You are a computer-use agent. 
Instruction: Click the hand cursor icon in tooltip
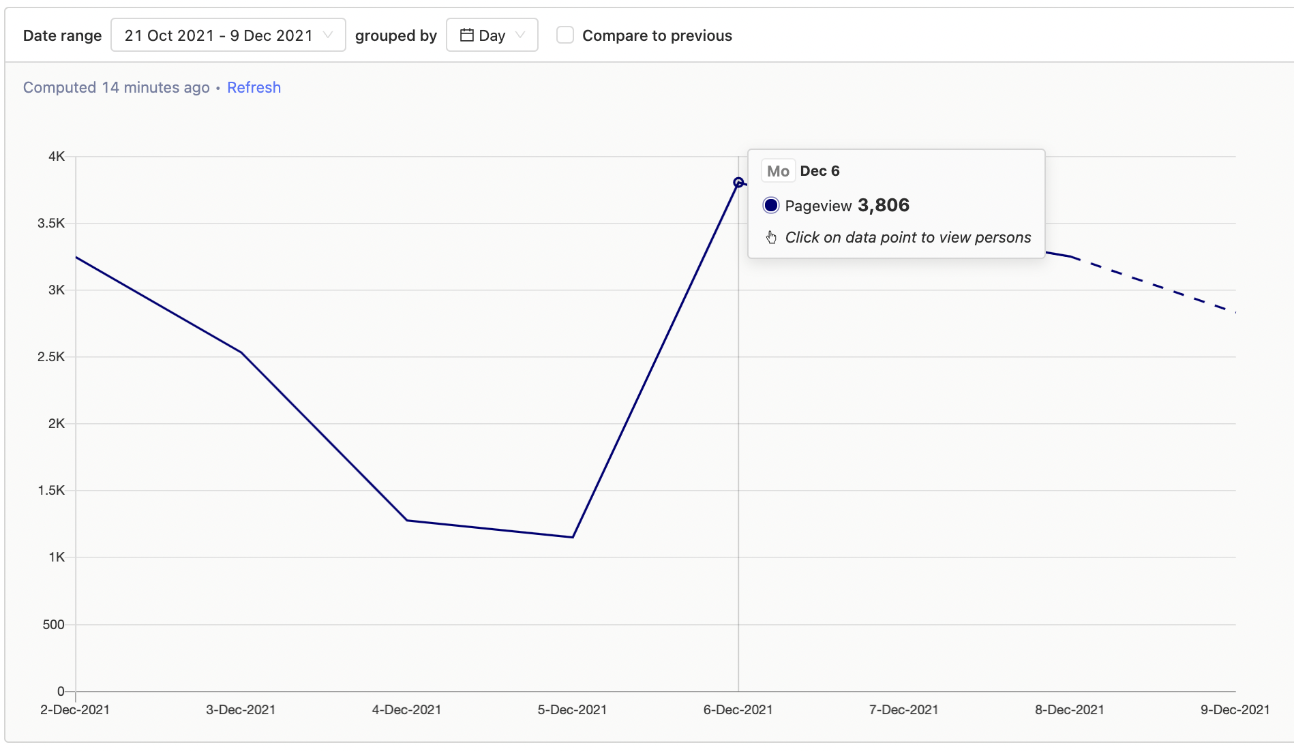(x=772, y=237)
